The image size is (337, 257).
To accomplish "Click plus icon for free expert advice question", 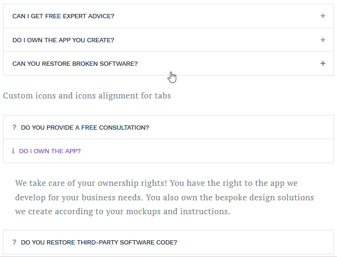I will 323,16.
